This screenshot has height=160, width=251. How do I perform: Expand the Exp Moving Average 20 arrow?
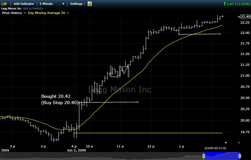(68, 13)
